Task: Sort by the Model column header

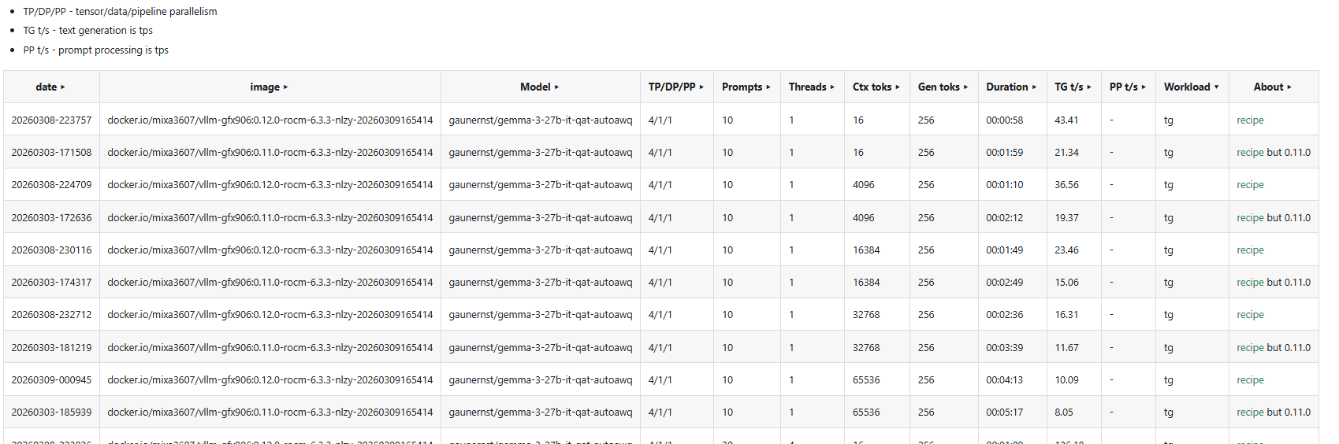Action: click(x=540, y=87)
